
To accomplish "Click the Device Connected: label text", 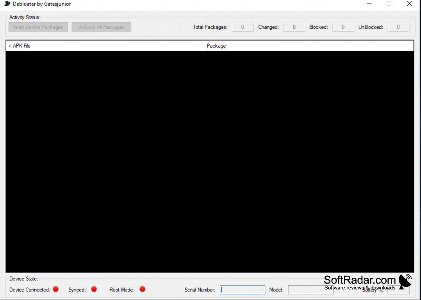I will pos(30,290).
